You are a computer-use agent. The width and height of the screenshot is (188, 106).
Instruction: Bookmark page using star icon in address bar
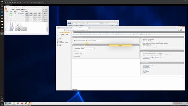point(178,30)
